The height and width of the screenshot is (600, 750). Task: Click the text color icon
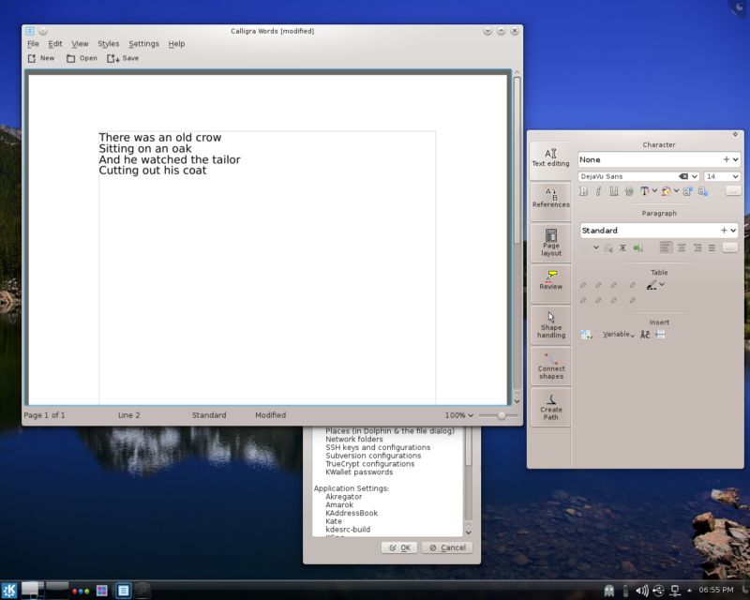tap(644, 191)
